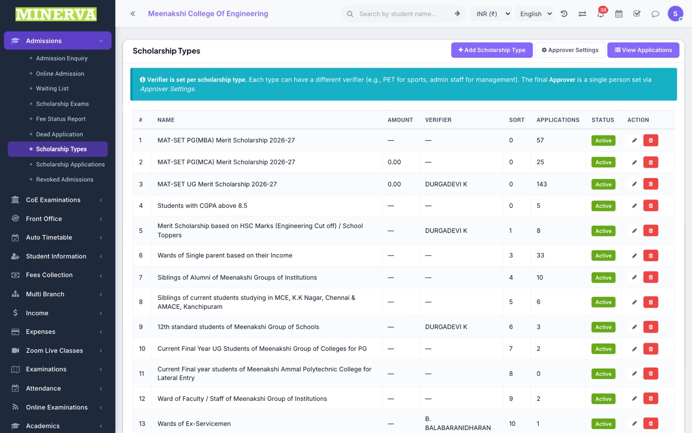Click Active status of Wards of Ex-Servicemen
The height and width of the screenshot is (433, 692).
(x=603, y=424)
